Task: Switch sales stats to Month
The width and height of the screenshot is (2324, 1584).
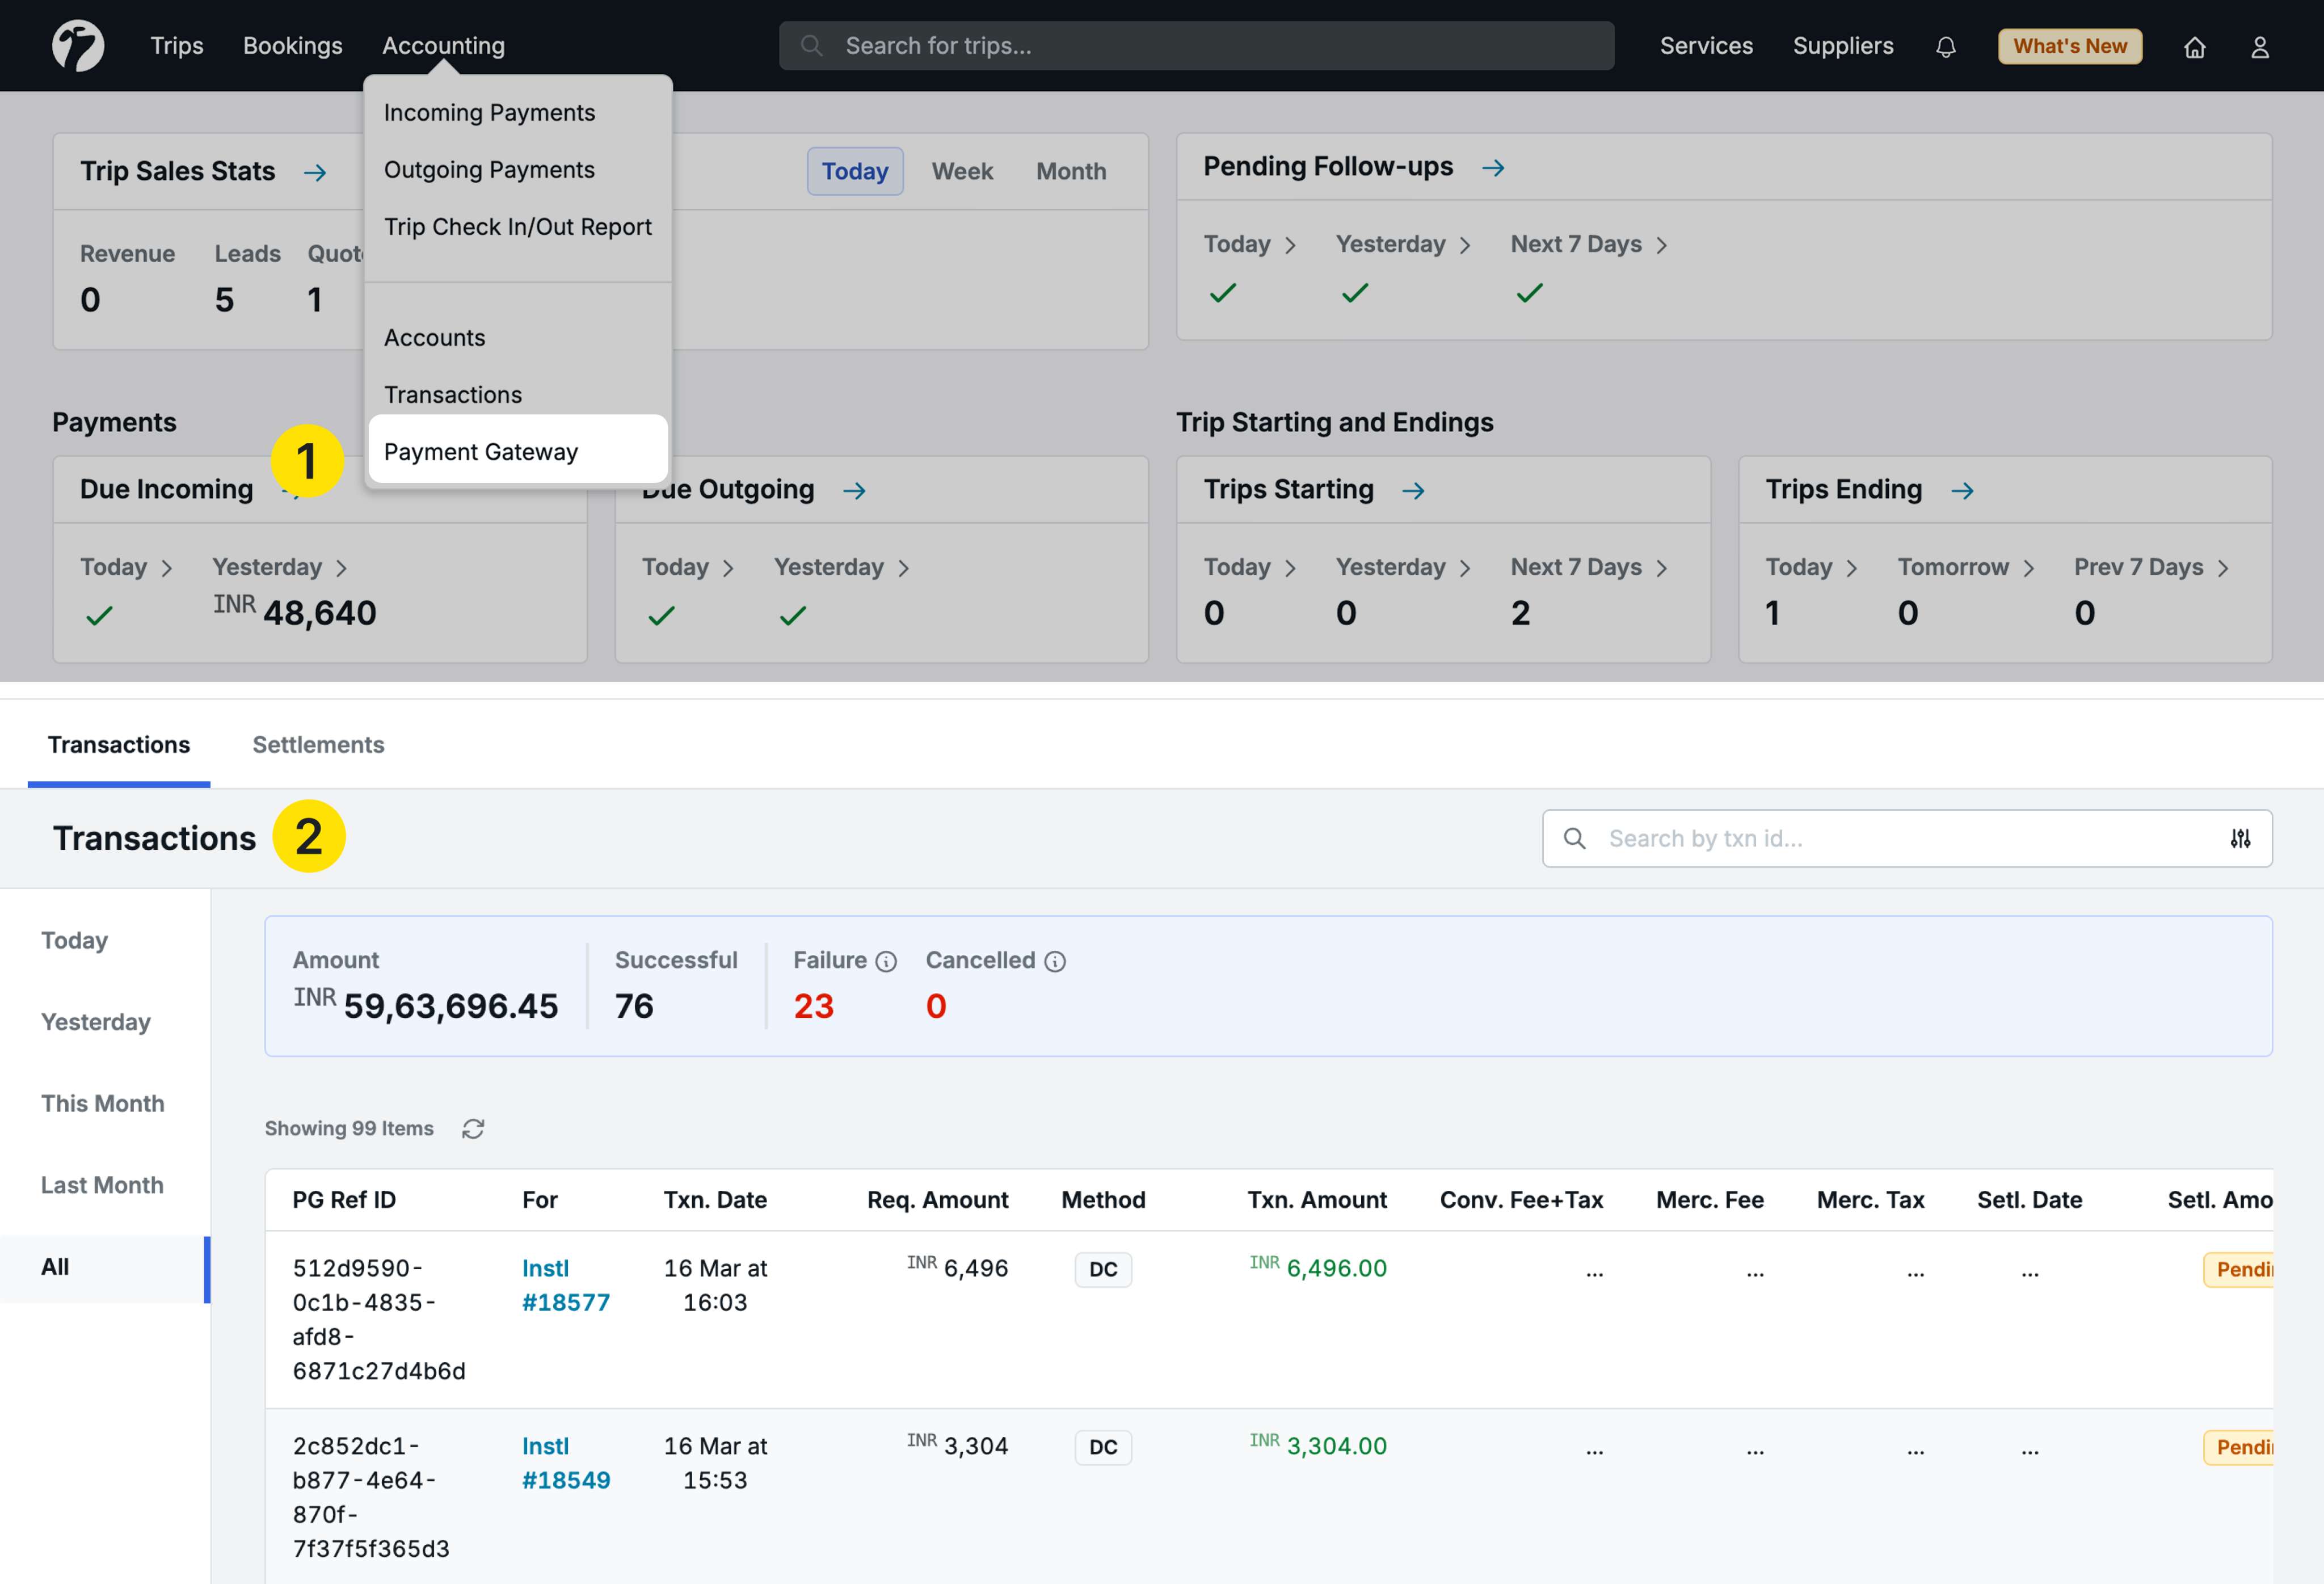Action: tap(1070, 171)
